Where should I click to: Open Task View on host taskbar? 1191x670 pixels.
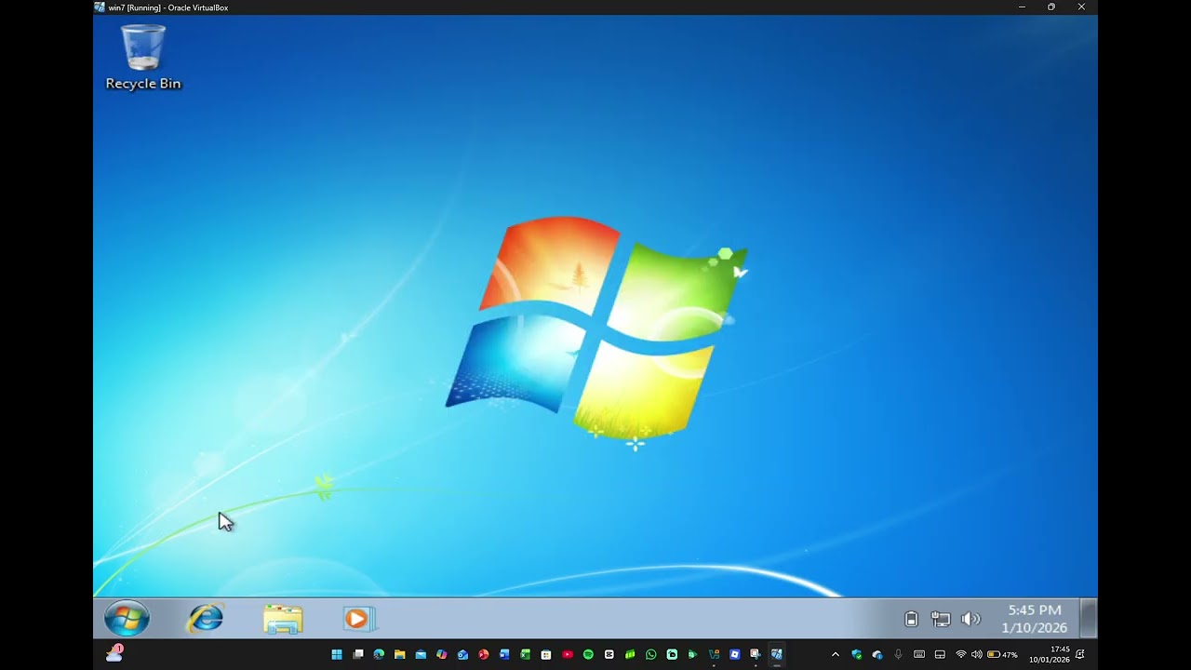(357, 655)
